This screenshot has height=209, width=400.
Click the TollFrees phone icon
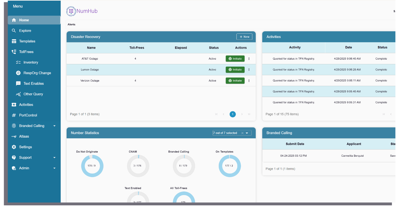(x=14, y=52)
